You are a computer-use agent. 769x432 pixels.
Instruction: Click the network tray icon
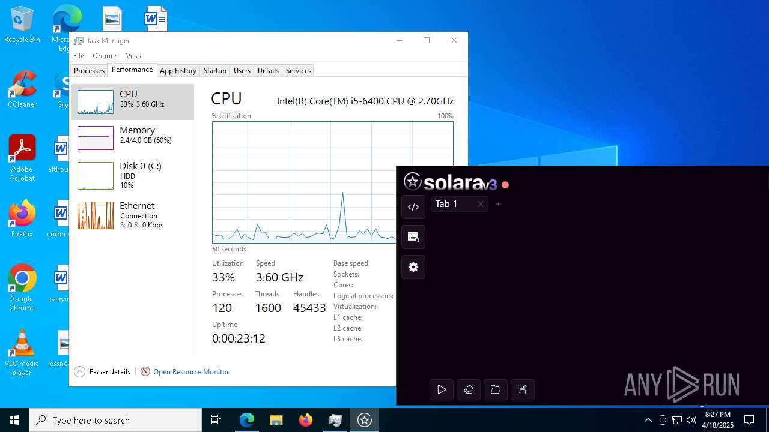[677, 420]
